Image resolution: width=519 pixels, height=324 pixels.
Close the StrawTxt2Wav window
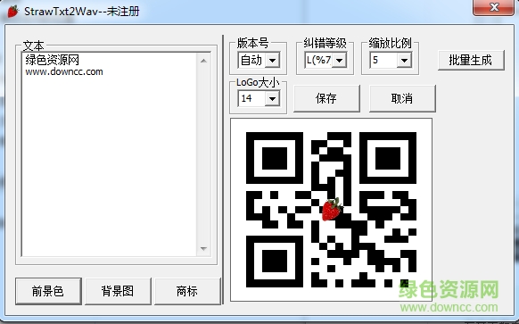493,7
